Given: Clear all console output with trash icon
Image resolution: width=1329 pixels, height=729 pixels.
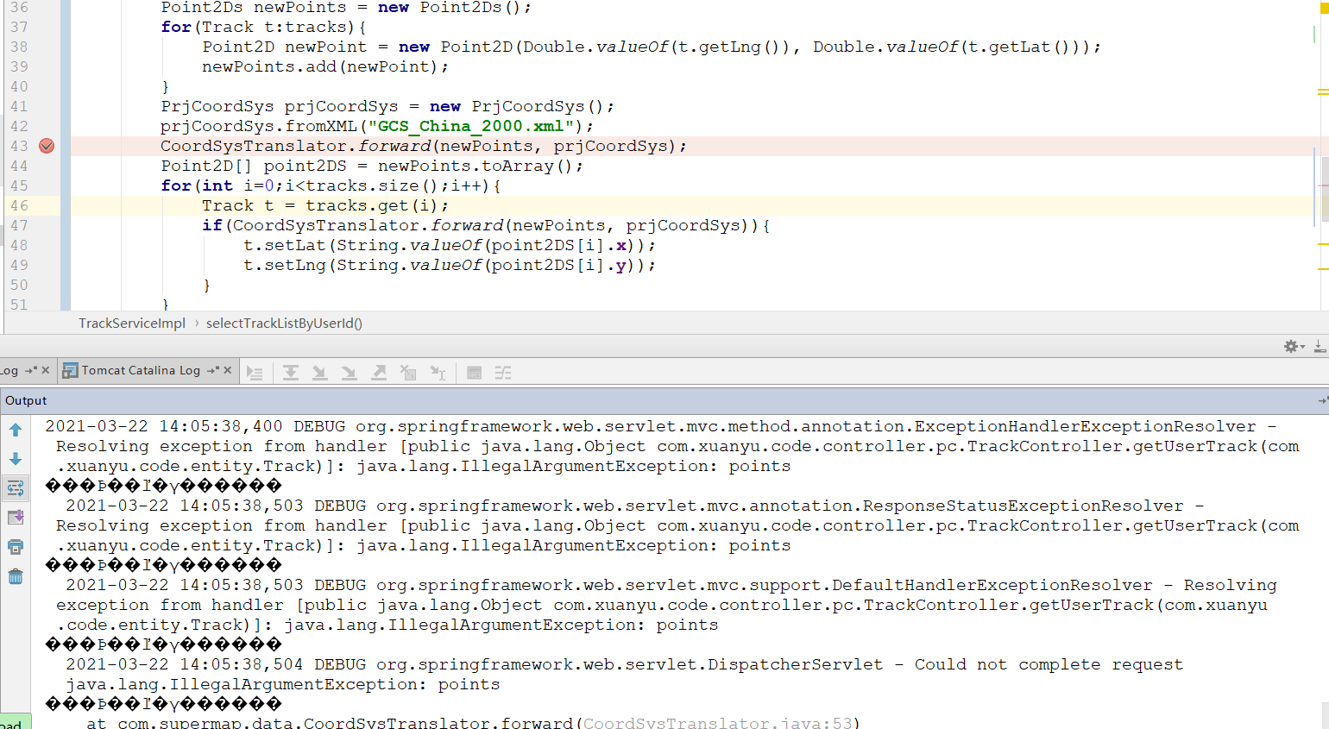Looking at the screenshot, I should pyautogui.click(x=16, y=576).
